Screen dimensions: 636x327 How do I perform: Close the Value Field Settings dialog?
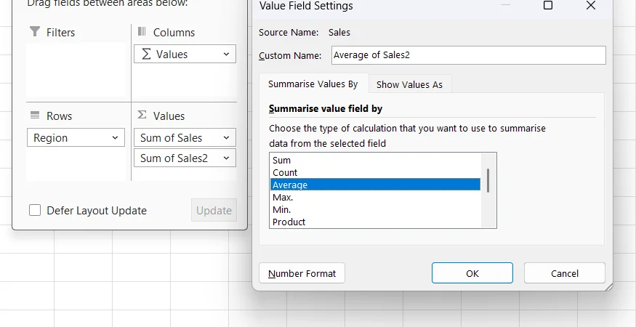pos(591,5)
